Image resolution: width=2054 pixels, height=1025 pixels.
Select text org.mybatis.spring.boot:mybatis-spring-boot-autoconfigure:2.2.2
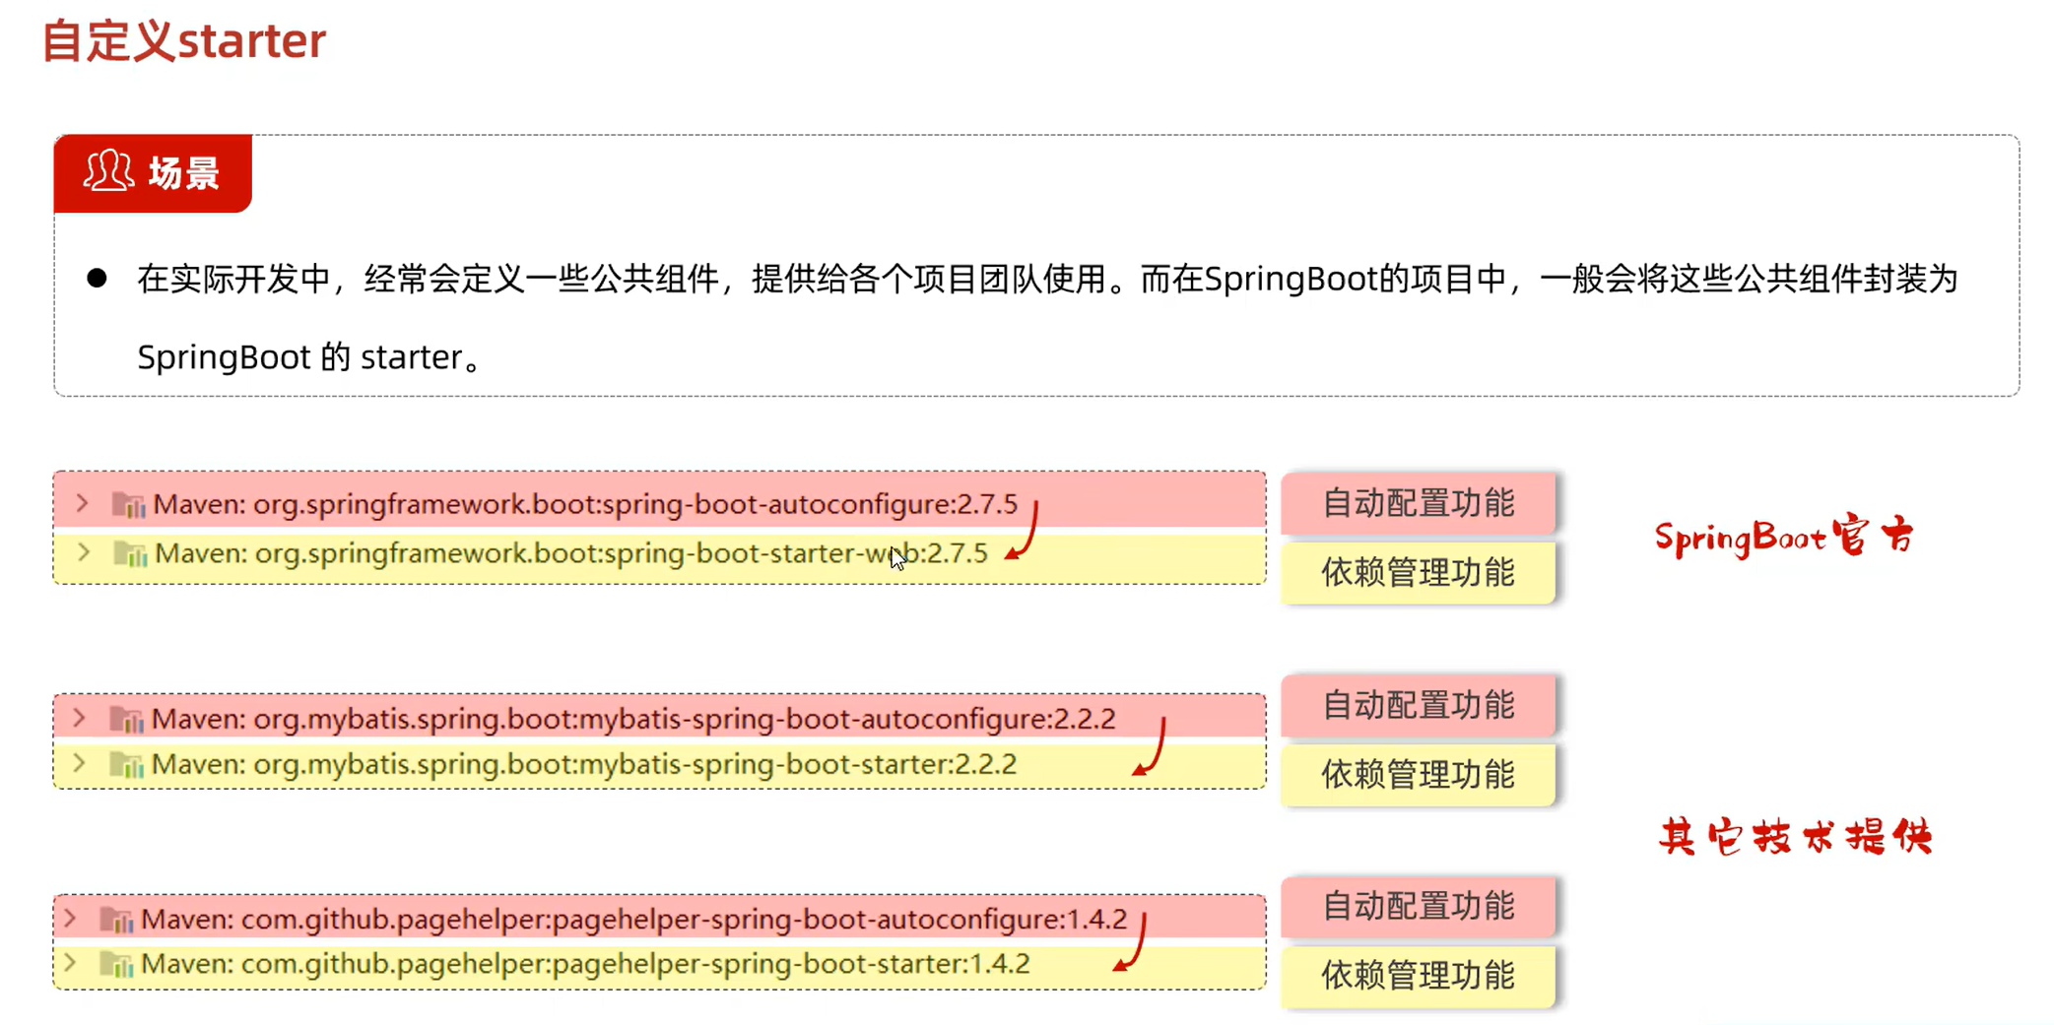coord(685,719)
